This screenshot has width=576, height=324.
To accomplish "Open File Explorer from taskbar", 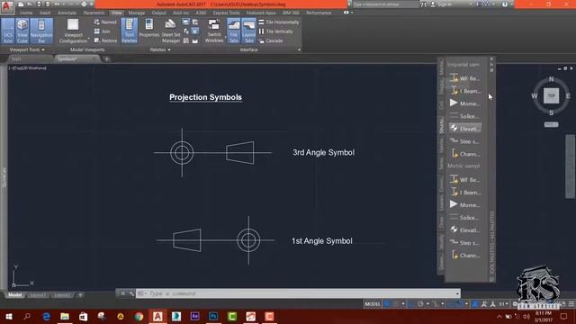I will [x=65, y=316].
